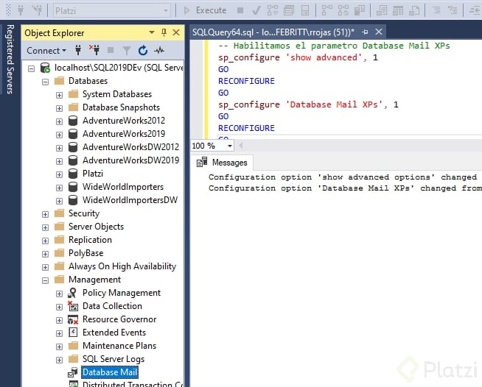The width and height of the screenshot is (482, 387).
Task: Expand the Security folder
Action: coord(45,214)
